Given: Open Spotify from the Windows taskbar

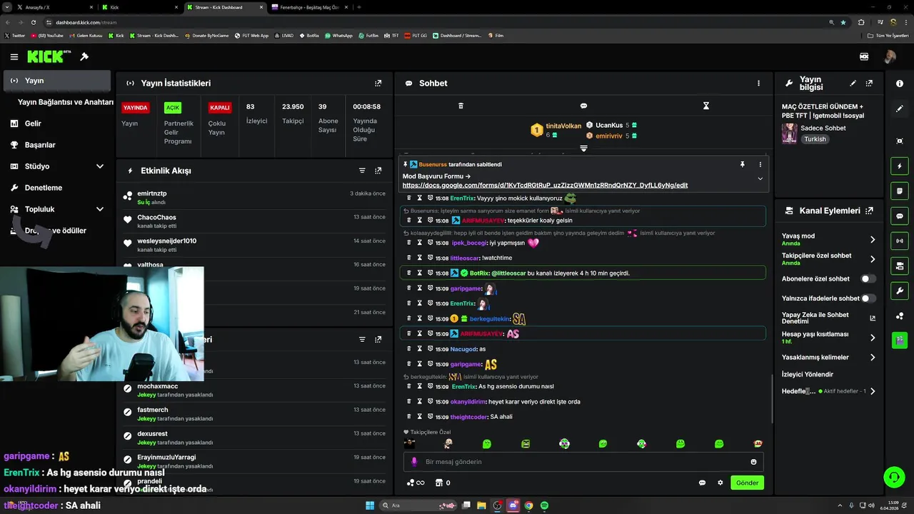Looking at the screenshot, I should (544, 505).
